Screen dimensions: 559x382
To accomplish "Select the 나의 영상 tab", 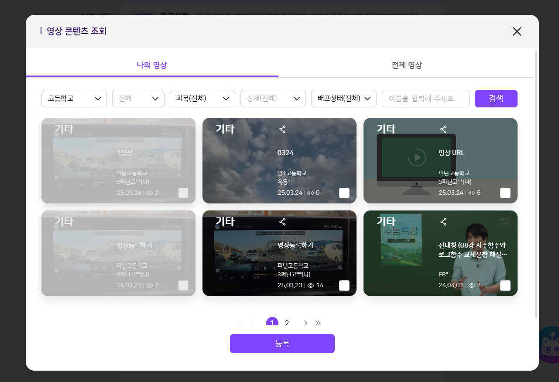I will coord(152,65).
